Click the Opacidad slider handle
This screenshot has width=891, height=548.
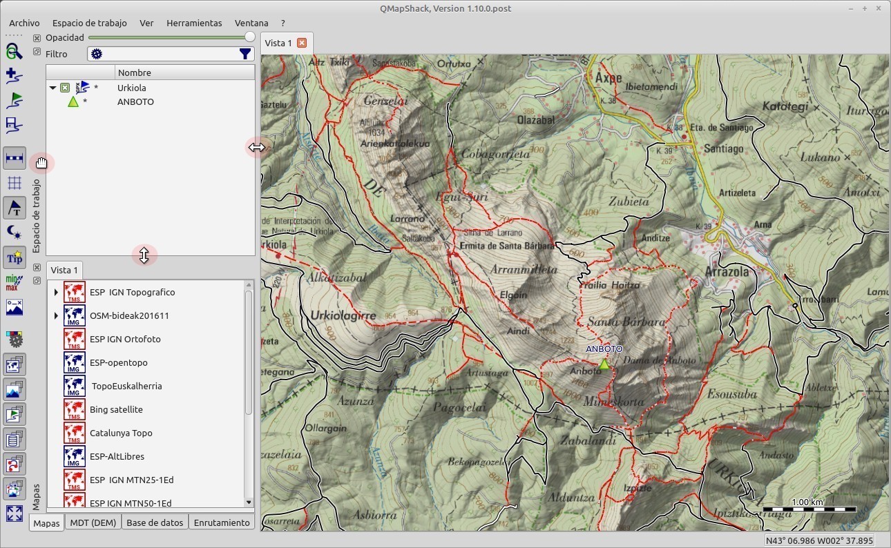click(250, 37)
